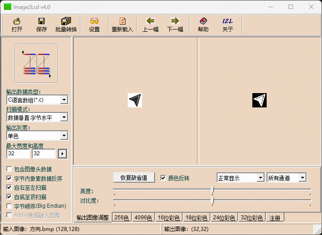Image resolution: width=322 pixels, height=235 pixels.
Task: Click the inverted output image preview
Action: (x=259, y=100)
